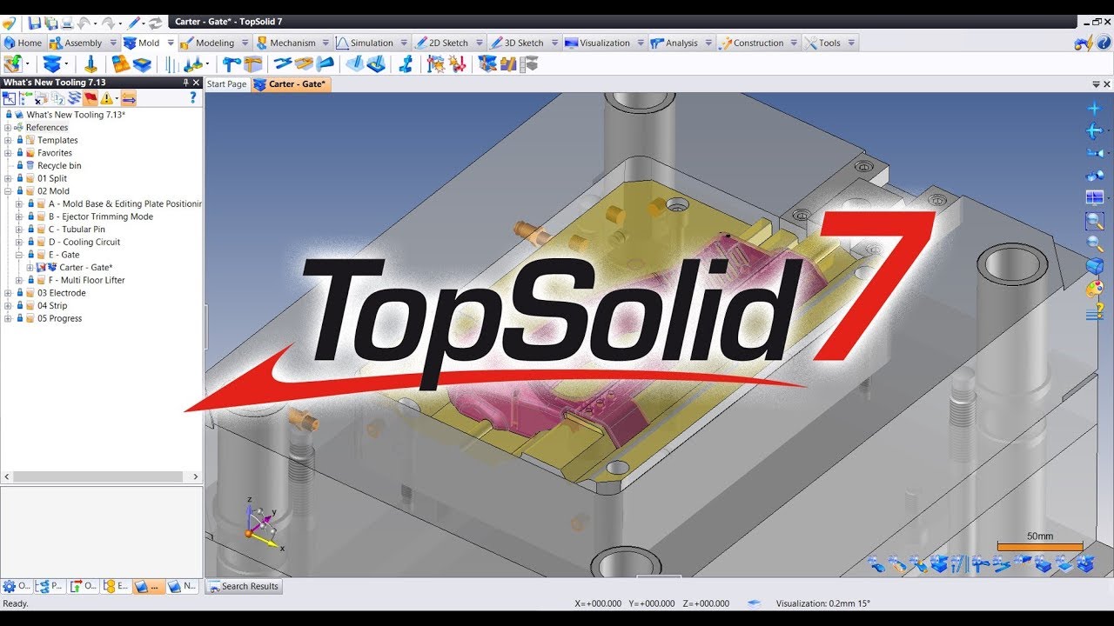
Task: Click the Redo arrow icon
Action: pyautogui.click(x=110, y=23)
